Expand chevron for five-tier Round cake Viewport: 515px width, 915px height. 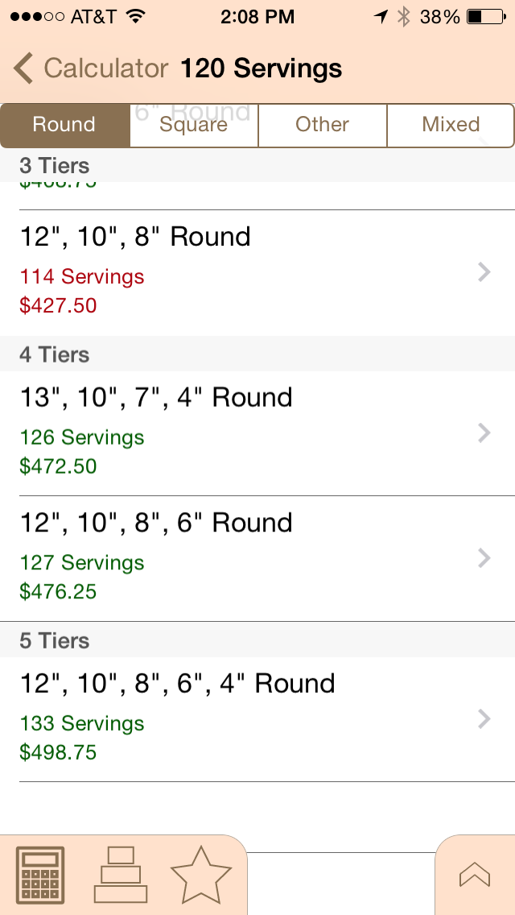click(484, 719)
